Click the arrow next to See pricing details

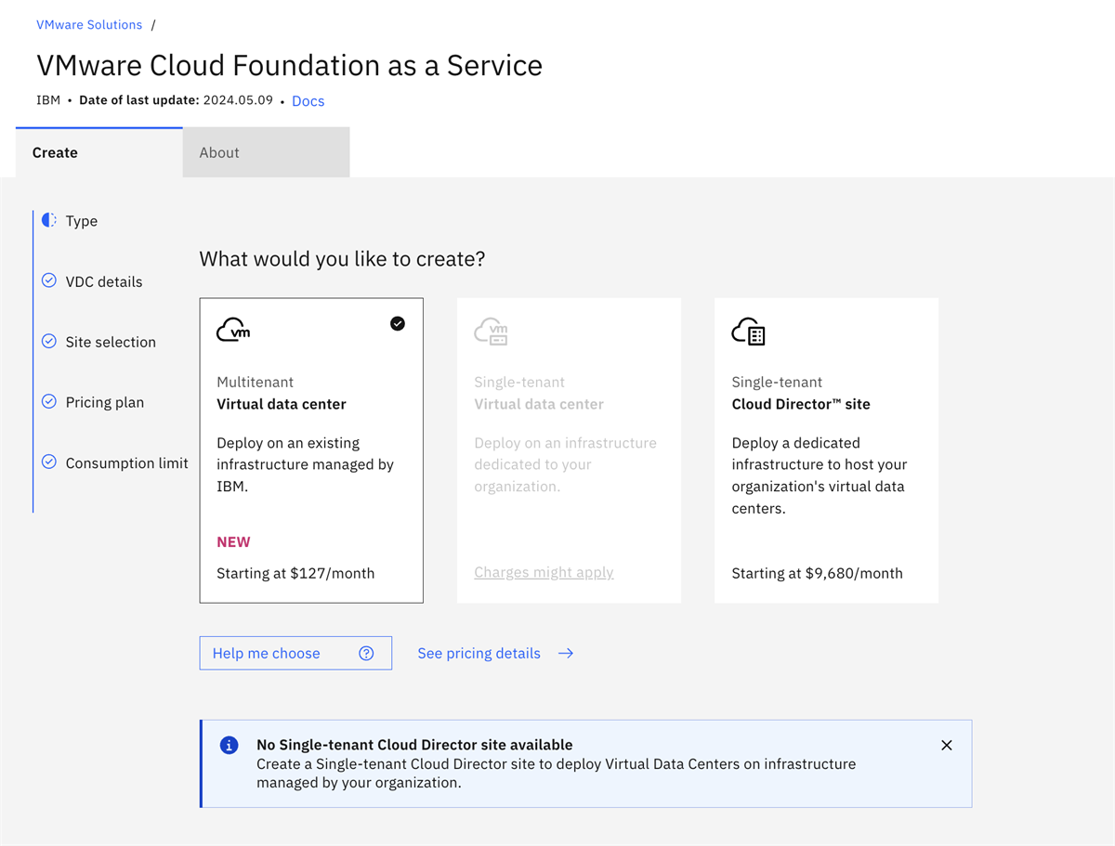[x=565, y=653]
